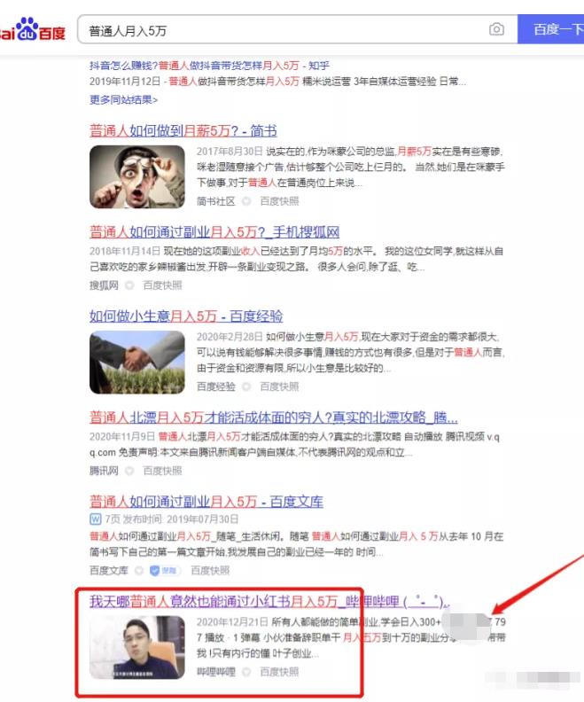
Task: Click the search input field
Action: [x=297, y=29]
